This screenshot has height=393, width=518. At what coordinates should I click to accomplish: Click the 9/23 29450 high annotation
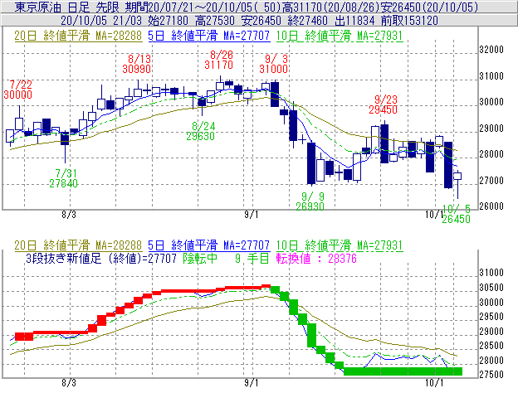pos(384,104)
